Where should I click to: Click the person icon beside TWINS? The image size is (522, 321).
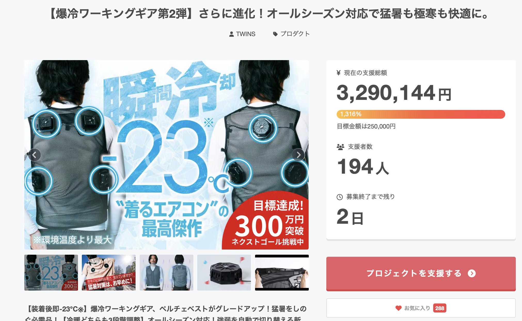coord(231,34)
